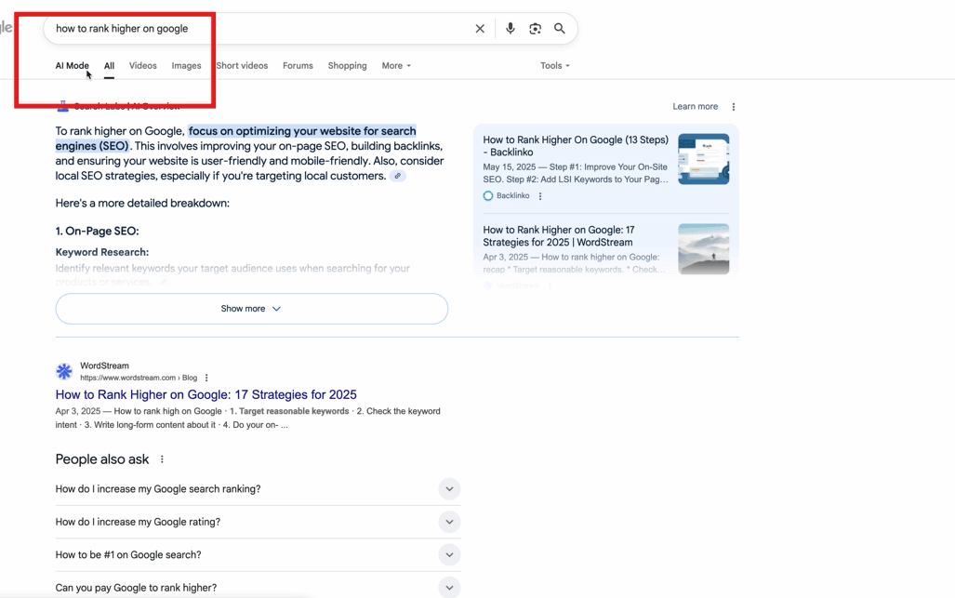Open People also ask options menu

(162, 459)
